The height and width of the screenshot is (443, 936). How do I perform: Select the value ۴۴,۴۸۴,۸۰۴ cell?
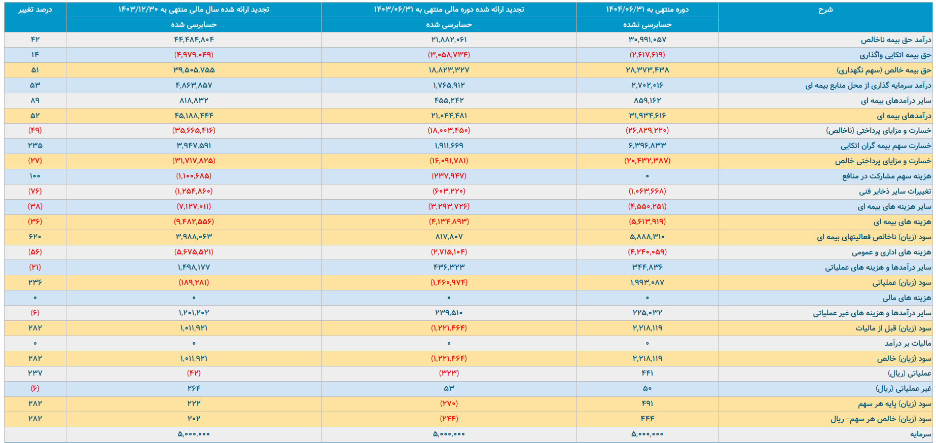point(194,40)
